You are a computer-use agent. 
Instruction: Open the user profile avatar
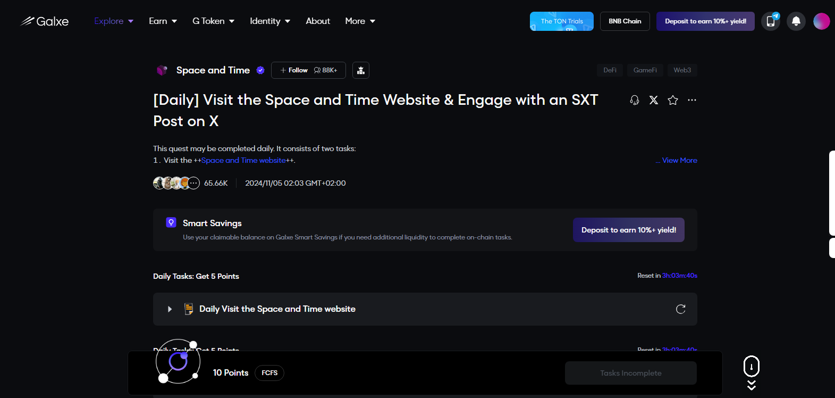(822, 21)
